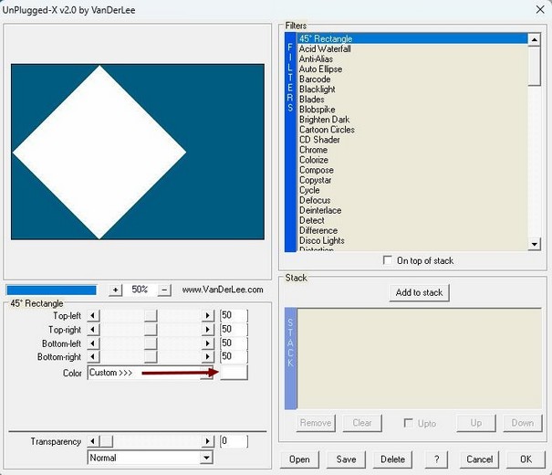Click the Bottom-right slider right arrow
This screenshot has width=552, height=475.
coord(206,357)
